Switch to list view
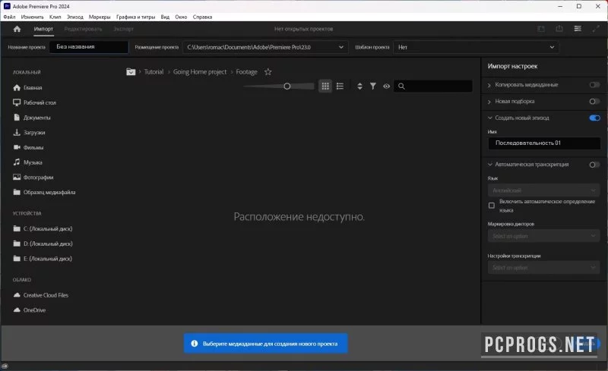The width and height of the screenshot is (608, 371). [x=340, y=86]
